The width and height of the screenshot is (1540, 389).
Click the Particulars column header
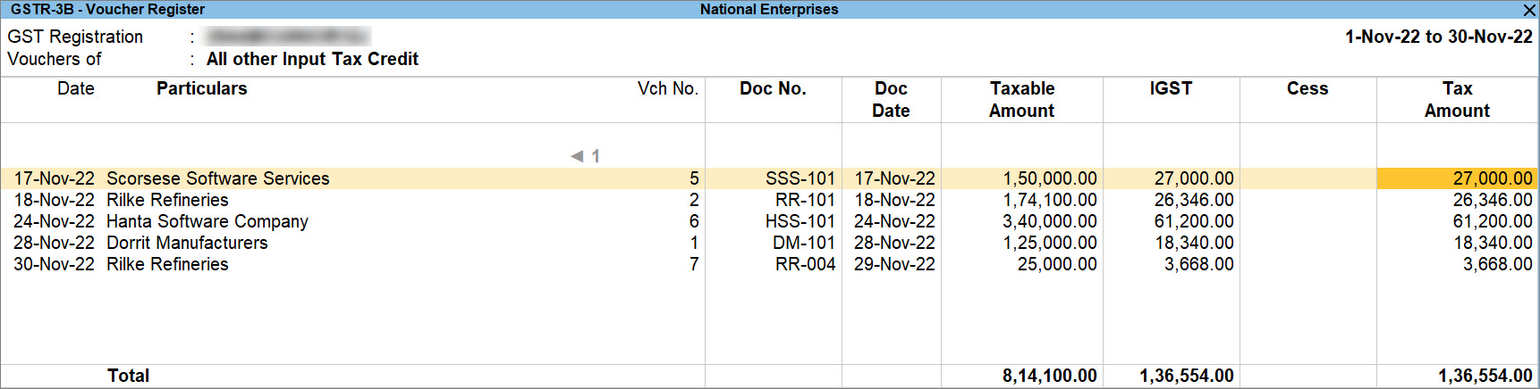[x=201, y=88]
